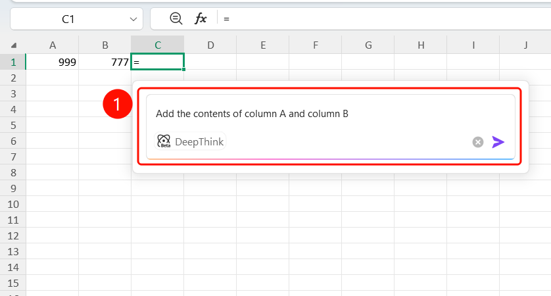Select row 2 header

click(13, 78)
